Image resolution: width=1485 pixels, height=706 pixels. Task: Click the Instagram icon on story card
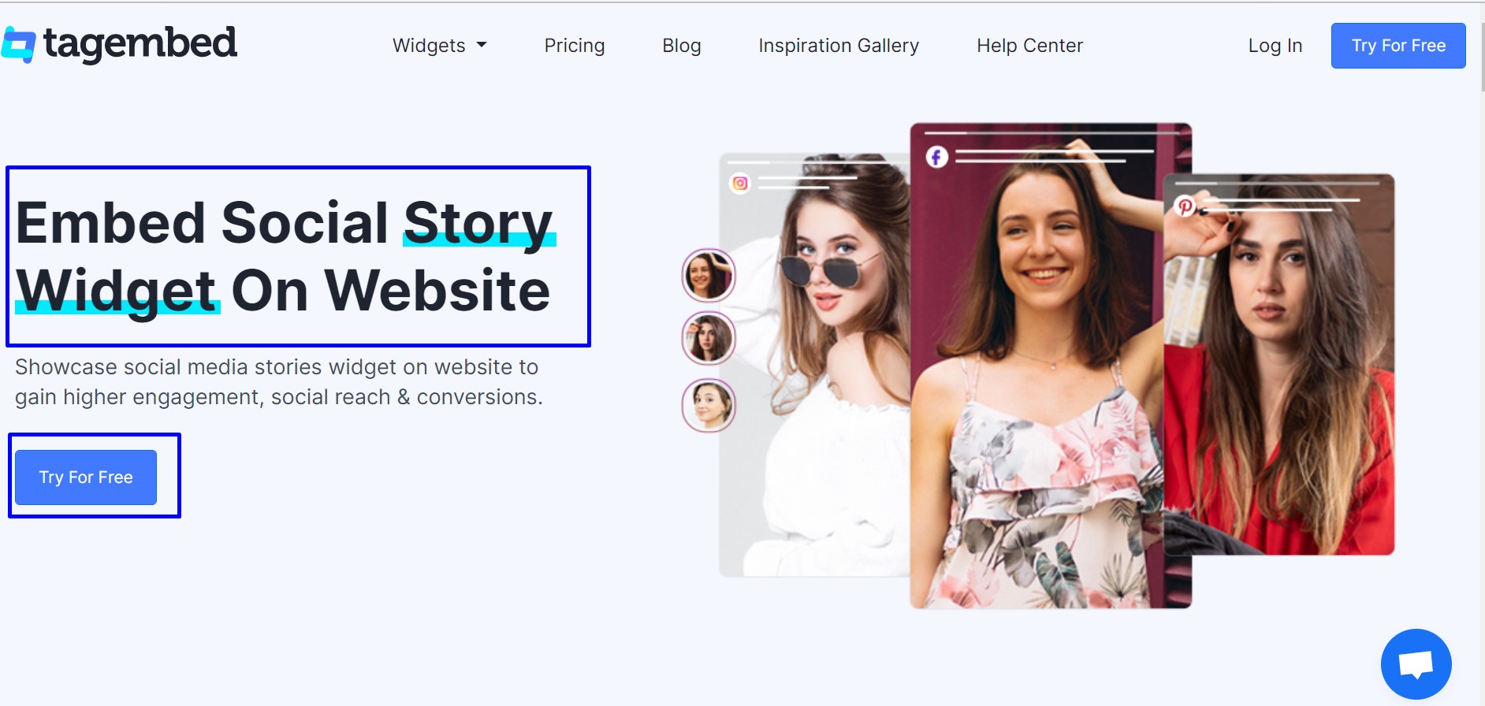point(740,184)
